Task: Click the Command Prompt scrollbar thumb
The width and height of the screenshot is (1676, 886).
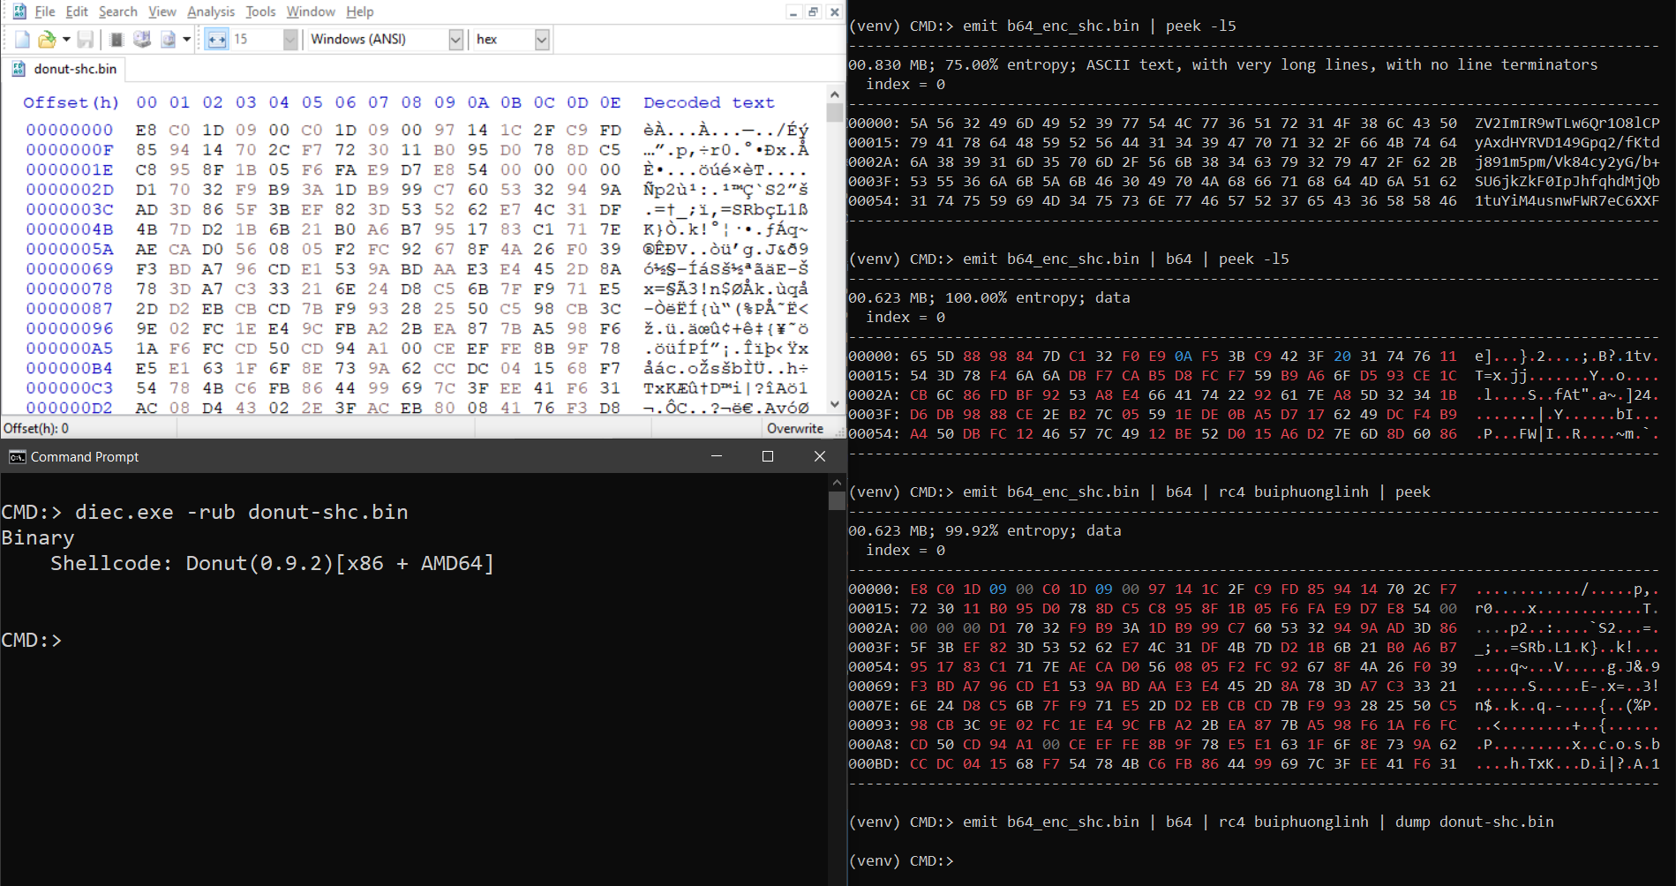Action: 837,500
